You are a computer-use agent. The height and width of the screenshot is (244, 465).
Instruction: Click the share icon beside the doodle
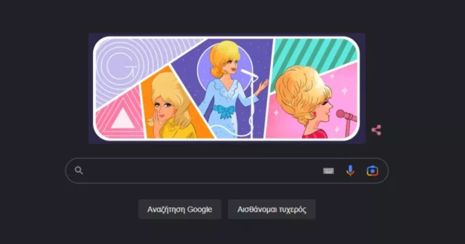tap(376, 130)
